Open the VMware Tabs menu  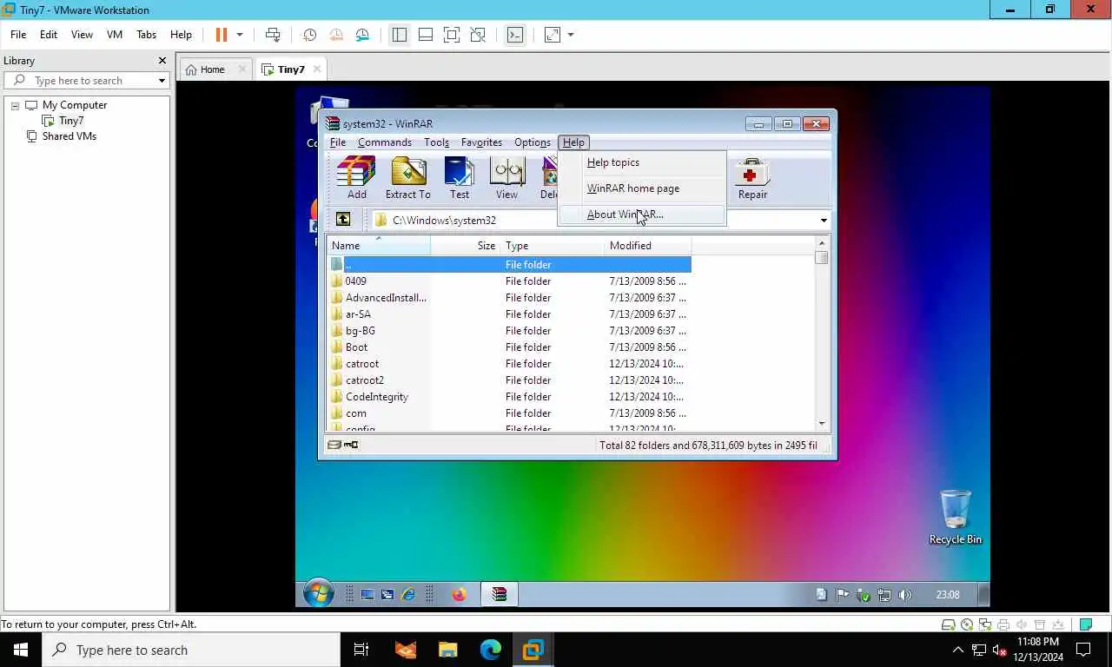146,35
